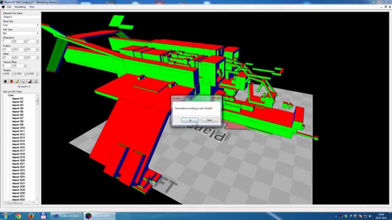
Task: Select Import B12 in the part list
Action: [x=18, y=134]
